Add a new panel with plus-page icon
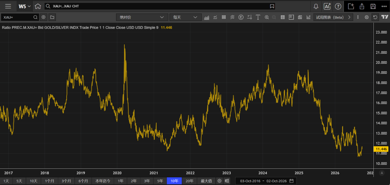Screen dimensions: 390x185 click(x=351, y=6)
